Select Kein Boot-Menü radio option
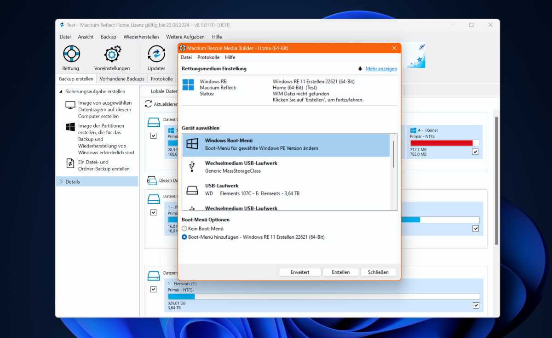This screenshot has height=338, width=552. pos(184,228)
